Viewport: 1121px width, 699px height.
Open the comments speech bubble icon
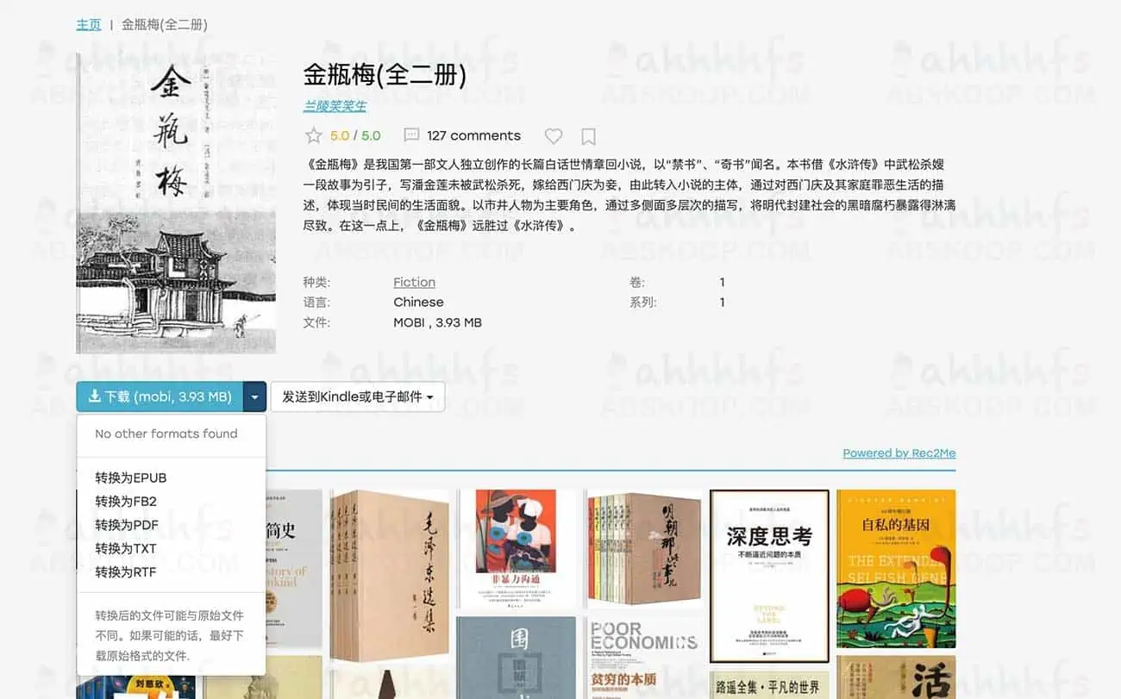(x=412, y=136)
